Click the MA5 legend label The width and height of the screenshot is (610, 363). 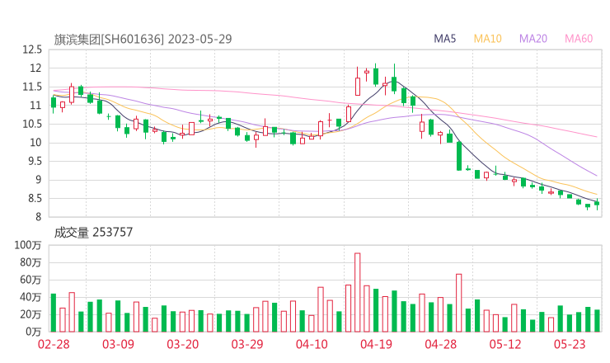pos(444,39)
